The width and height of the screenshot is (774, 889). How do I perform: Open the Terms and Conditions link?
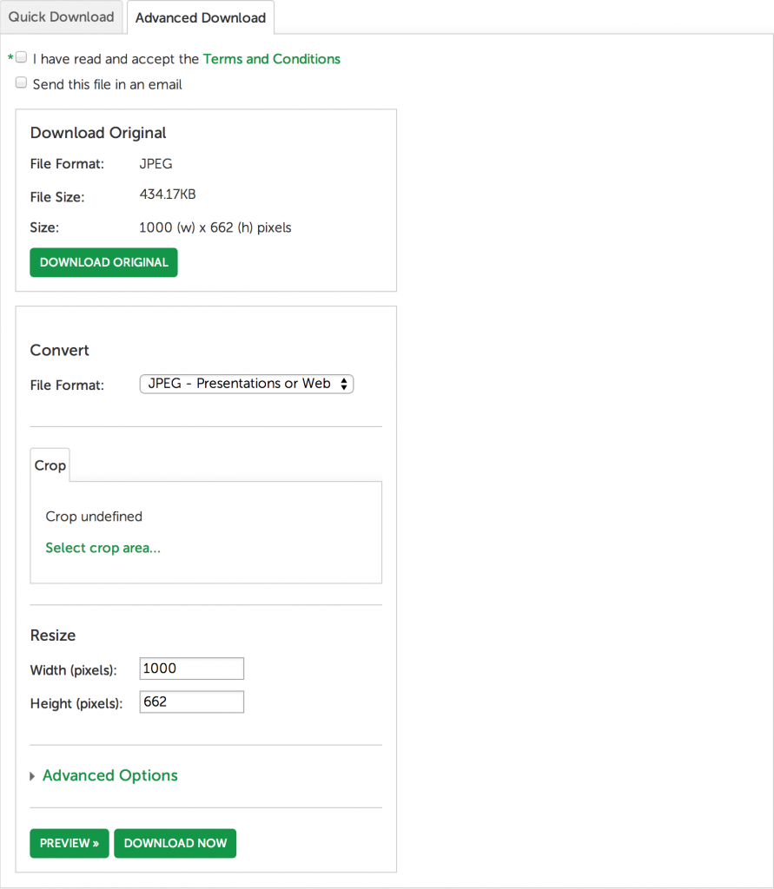tap(271, 59)
